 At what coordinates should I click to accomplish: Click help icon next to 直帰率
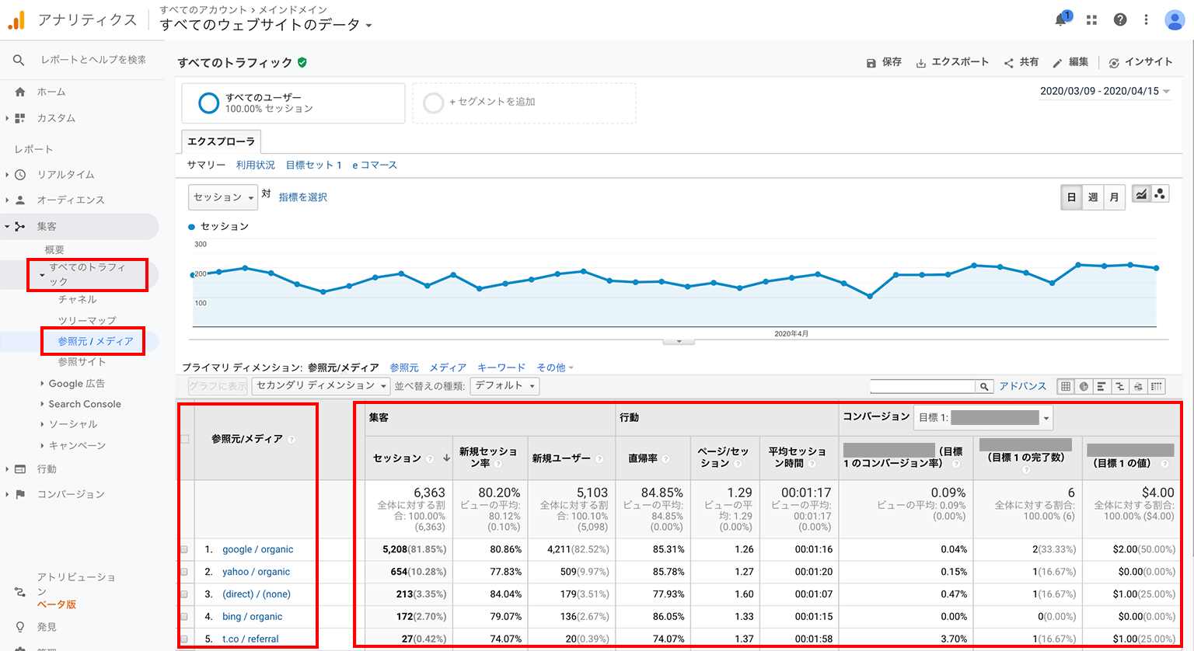point(666,459)
